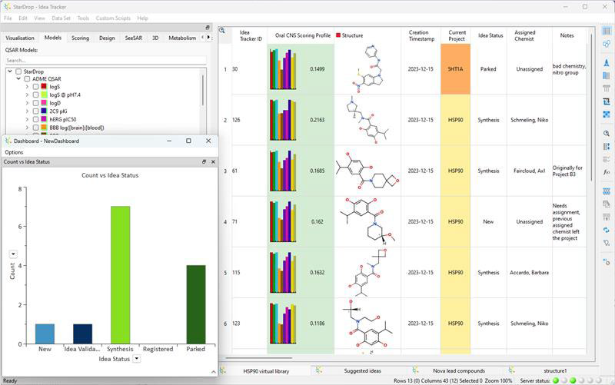Click the logD magenta color swatch

[x=44, y=103]
